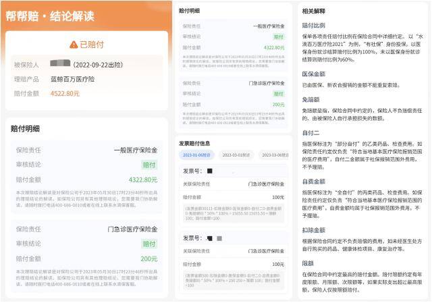
Task: Click the 相关解释 heading
Action: pyautogui.click(x=313, y=11)
